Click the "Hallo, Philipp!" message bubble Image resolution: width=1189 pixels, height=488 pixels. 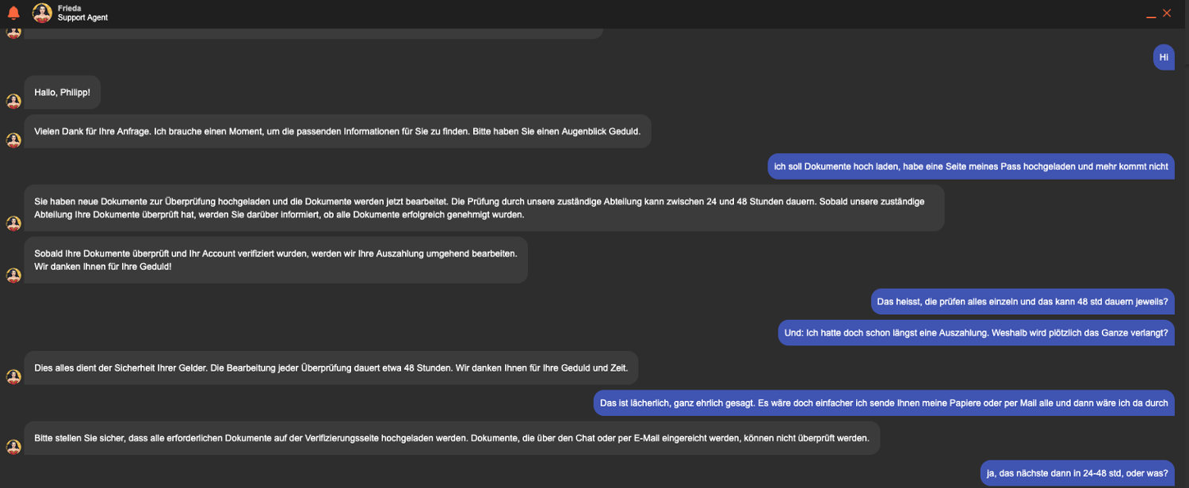tap(63, 93)
